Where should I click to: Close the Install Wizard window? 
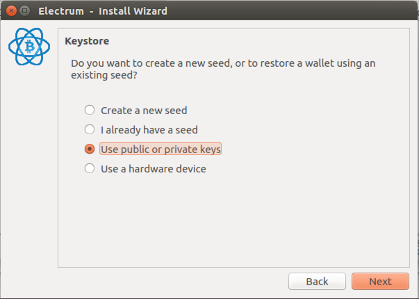[11, 11]
